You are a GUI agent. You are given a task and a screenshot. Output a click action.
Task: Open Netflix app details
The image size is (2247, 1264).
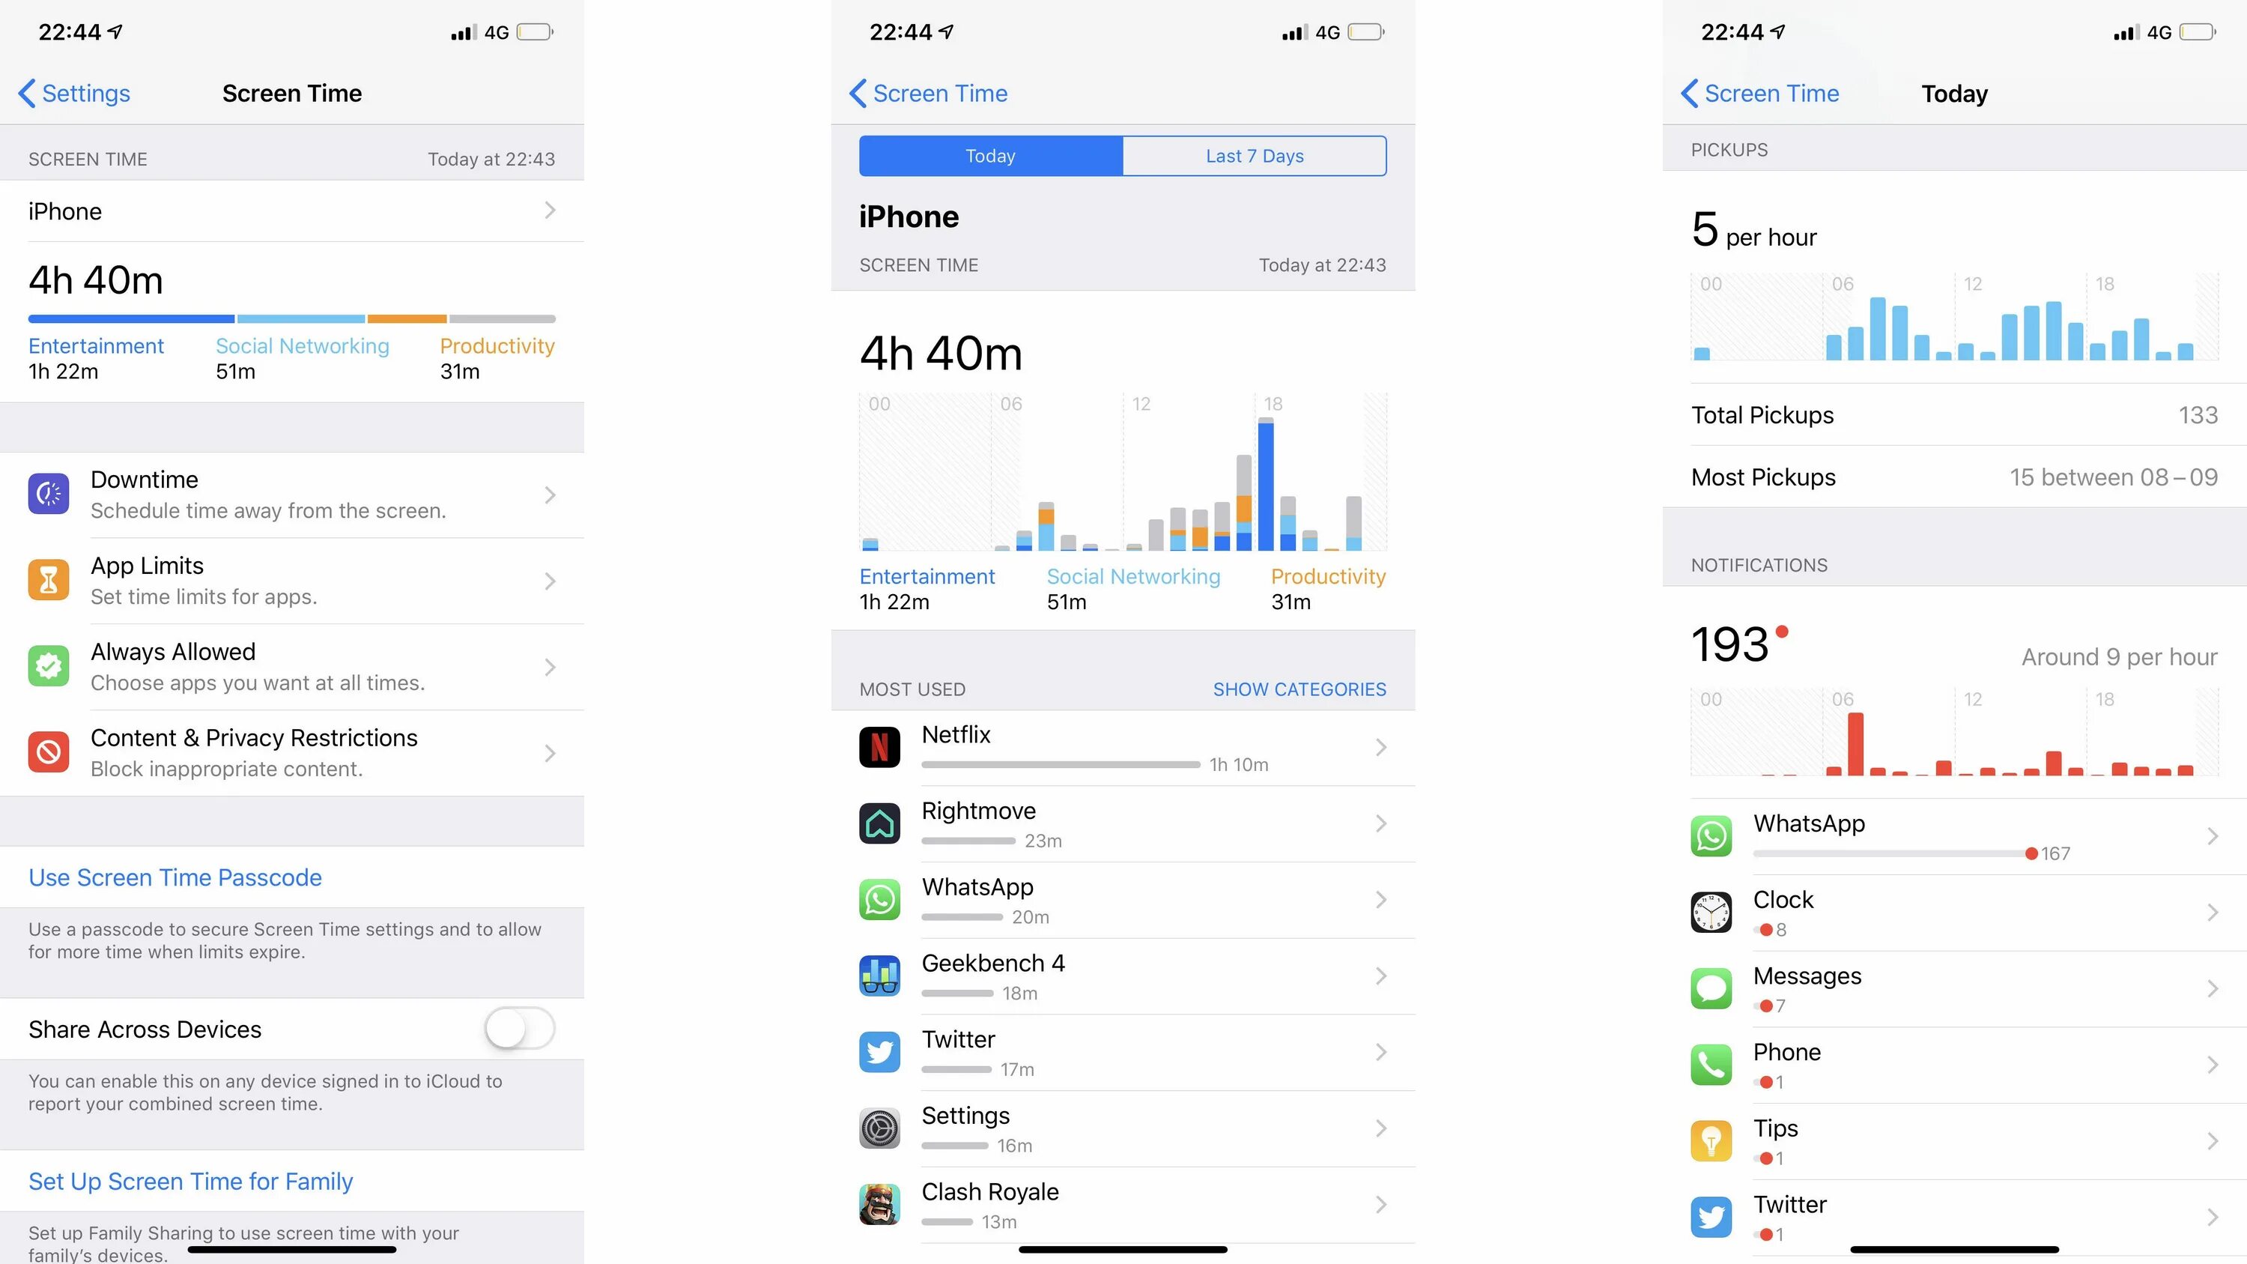[1122, 747]
